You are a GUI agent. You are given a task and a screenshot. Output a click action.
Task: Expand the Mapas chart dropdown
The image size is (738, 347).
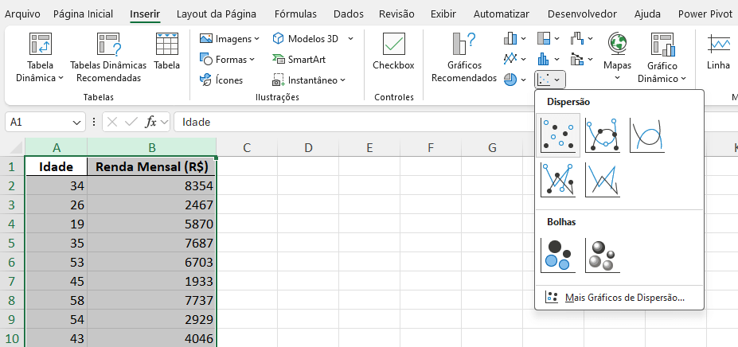tap(617, 78)
